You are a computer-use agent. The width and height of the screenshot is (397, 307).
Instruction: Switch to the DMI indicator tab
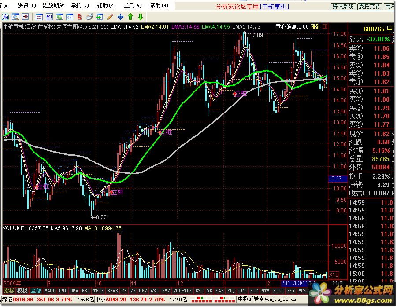[63, 291]
